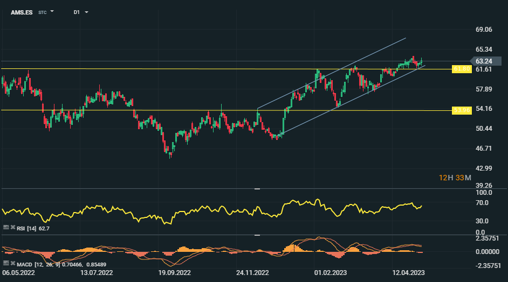The image size is (508, 282).
Task: Click the 13.07.2022 date axis label
Action: 97,273
